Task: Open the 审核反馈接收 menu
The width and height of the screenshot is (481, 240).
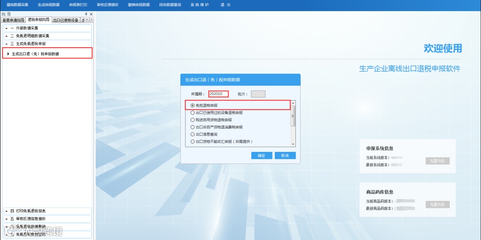Action: point(108,5)
